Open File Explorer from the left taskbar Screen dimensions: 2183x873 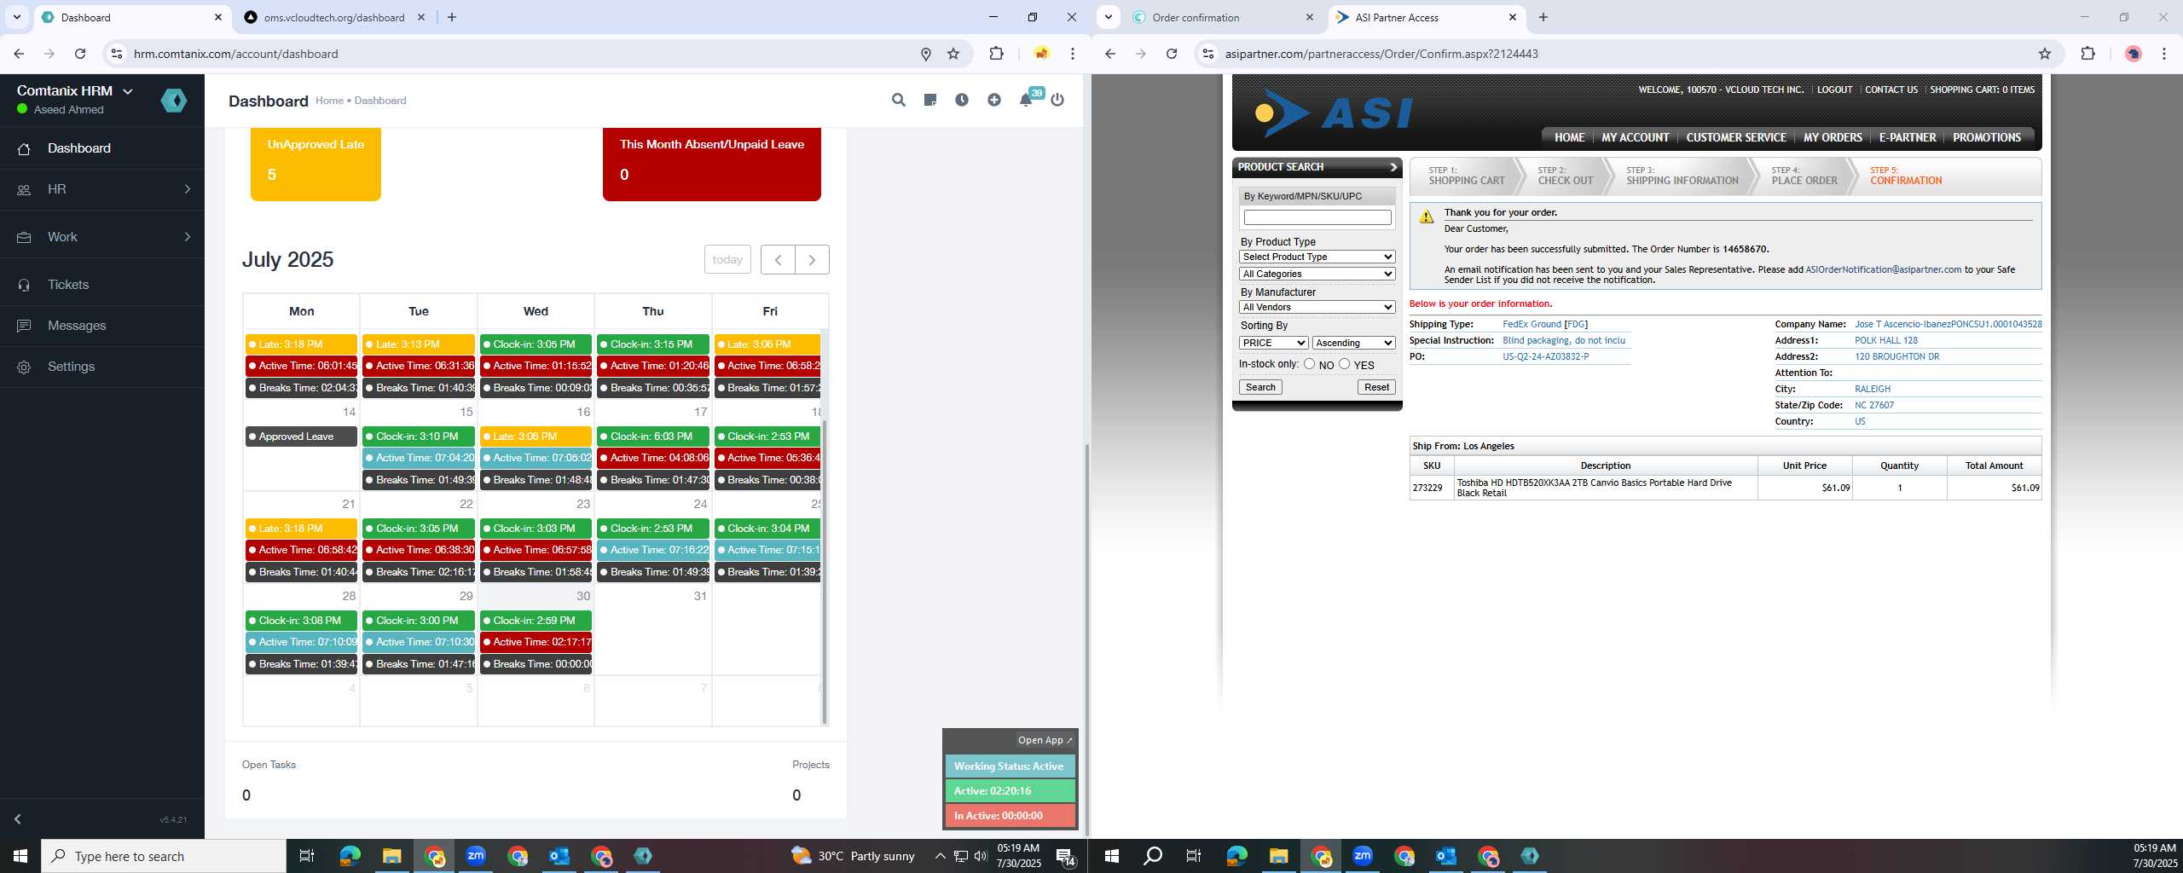tap(391, 855)
